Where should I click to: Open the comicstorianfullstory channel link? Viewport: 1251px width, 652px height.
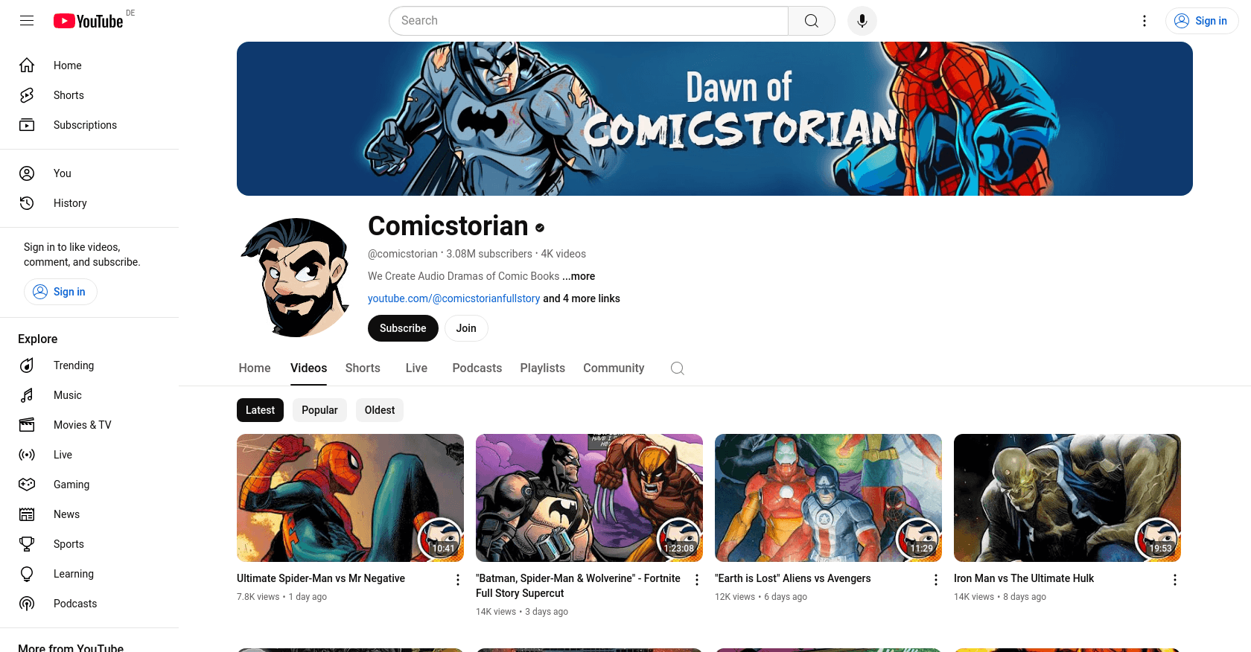(x=453, y=298)
